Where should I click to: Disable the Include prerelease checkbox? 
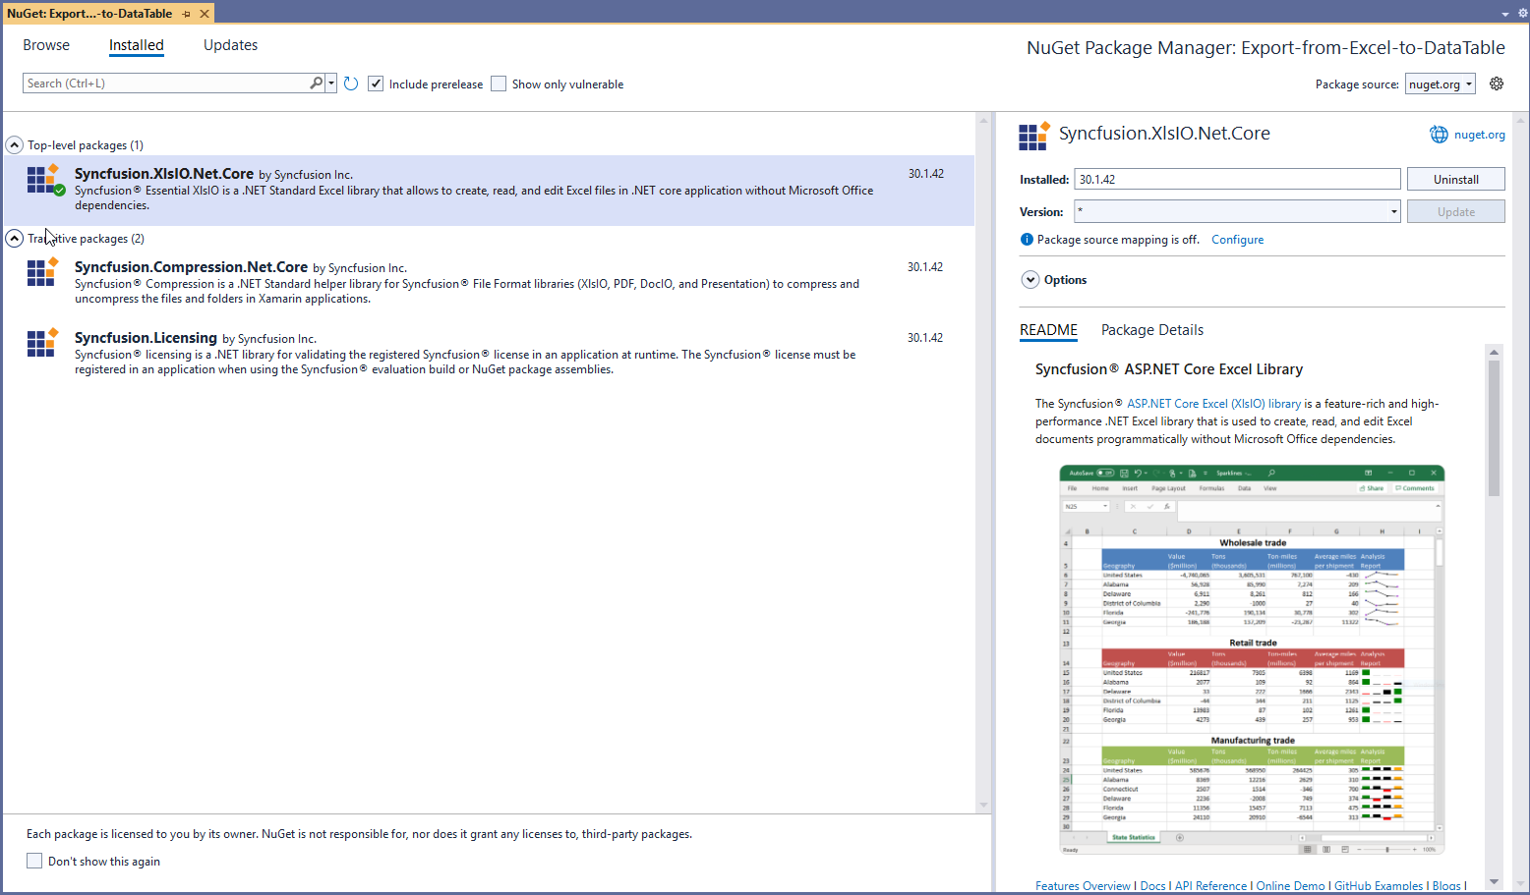[x=376, y=84]
